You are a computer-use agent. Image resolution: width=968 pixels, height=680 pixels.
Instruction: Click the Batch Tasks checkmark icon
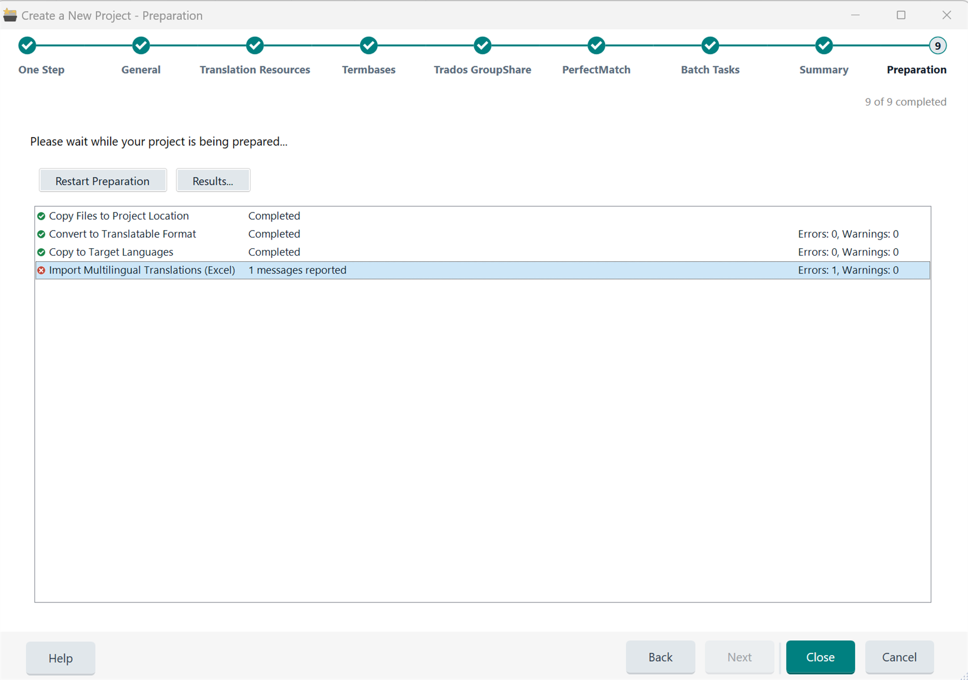[710, 45]
